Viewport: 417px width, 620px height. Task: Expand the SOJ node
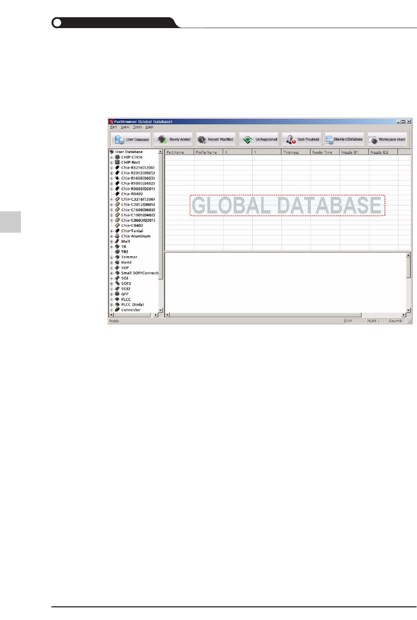[x=112, y=278]
